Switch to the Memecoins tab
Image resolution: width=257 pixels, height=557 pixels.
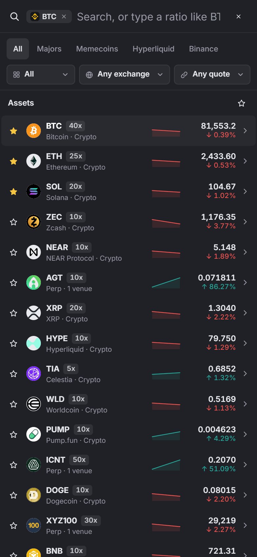point(97,49)
